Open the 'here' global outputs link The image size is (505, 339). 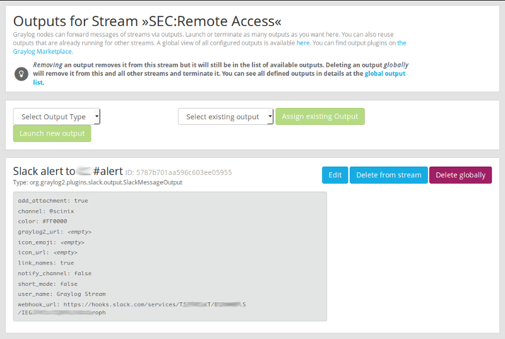pyautogui.click(x=303, y=43)
